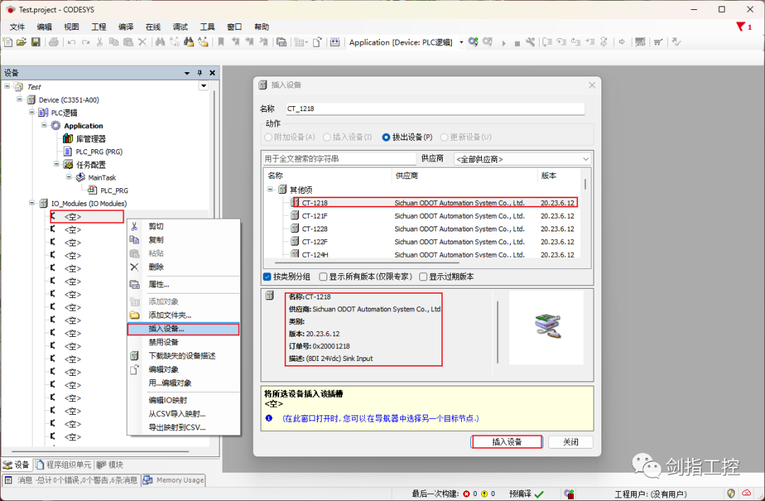Open the 在线 menu
The height and width of the screenshot is (501, 765).
click(x=153, y=27)
